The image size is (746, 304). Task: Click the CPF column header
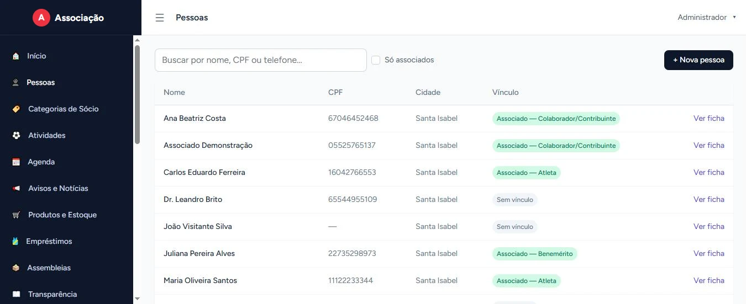[335, 93]
